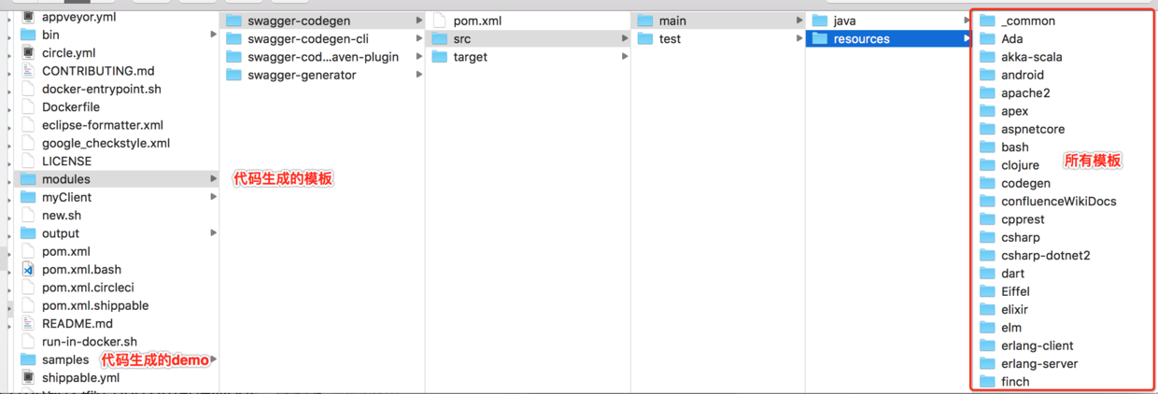Click the pom.xml.bash file icon
1158x394 pixels.
28,270
